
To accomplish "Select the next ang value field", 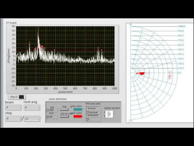I will (x=32, y=107).
